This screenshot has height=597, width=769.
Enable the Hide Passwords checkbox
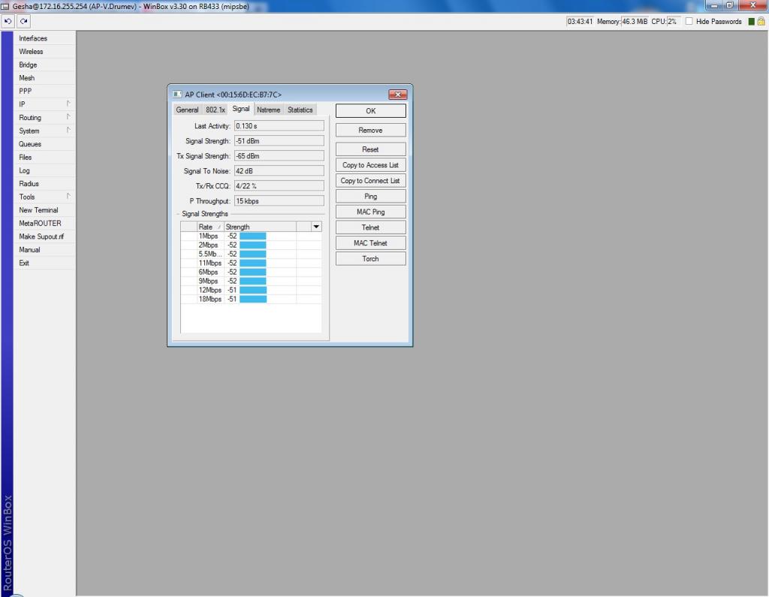click(x=689, y=22)
